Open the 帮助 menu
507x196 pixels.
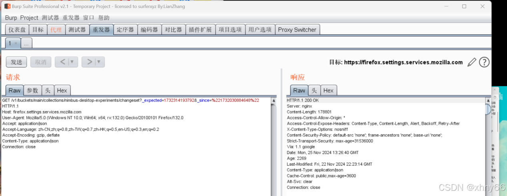point(104,18)
